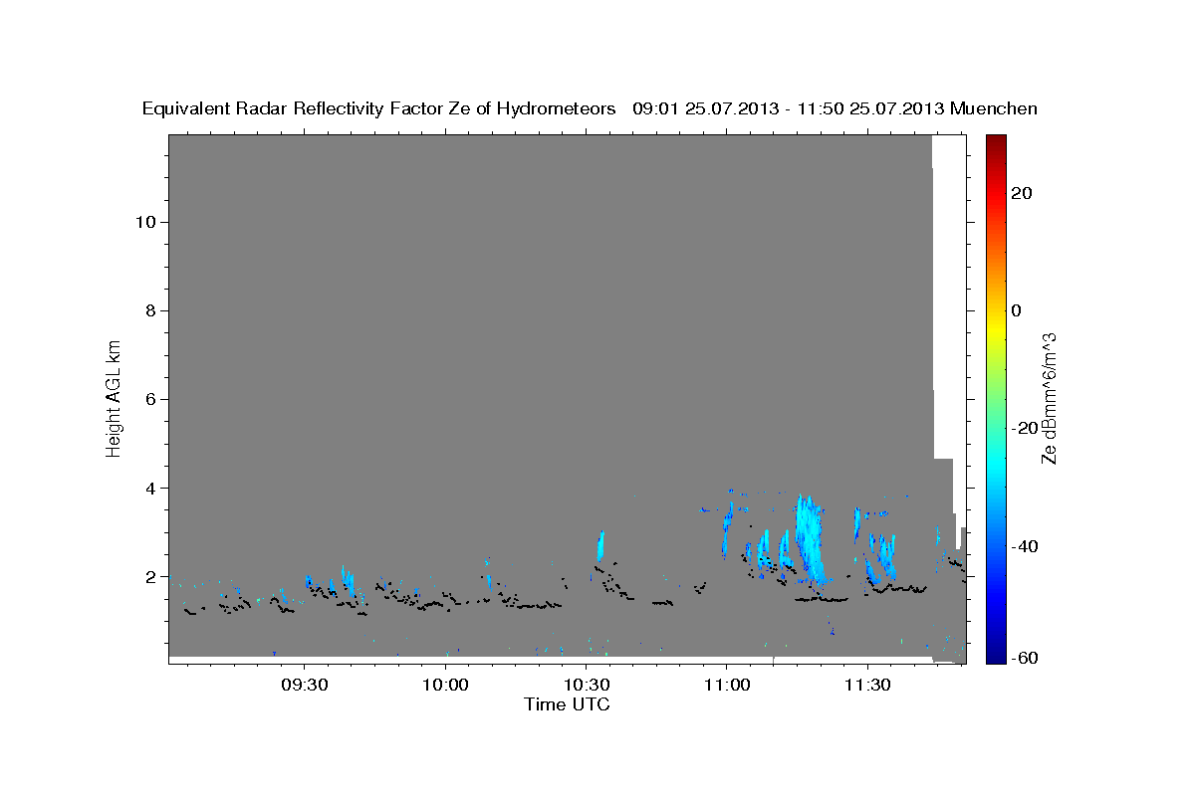1195x796 pixels.
Task: Click the dark blue bottom of the colorbar
Action: pos(995,654)
